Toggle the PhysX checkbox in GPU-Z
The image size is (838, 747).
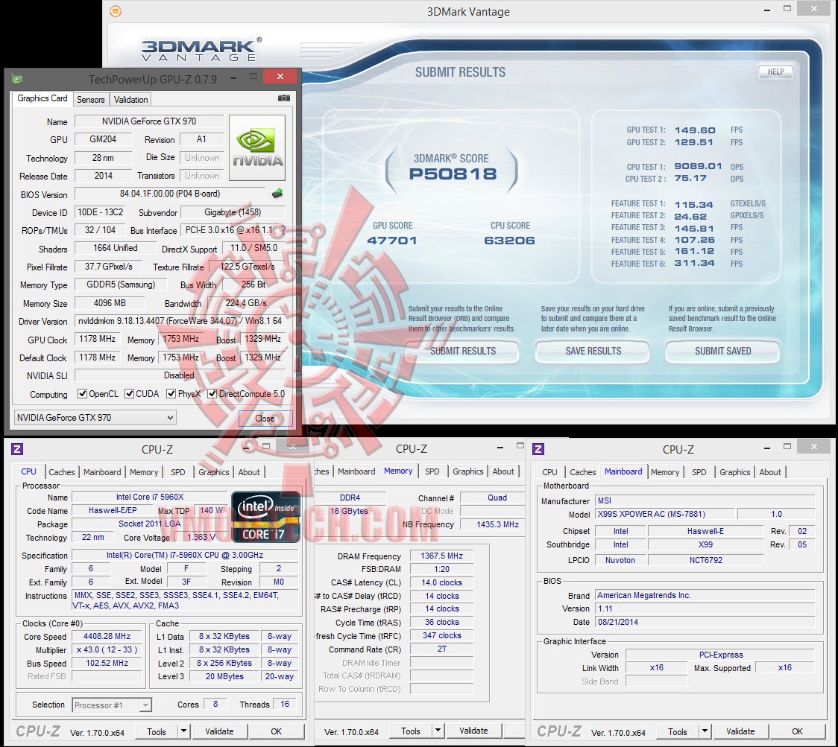coord(171,393)
